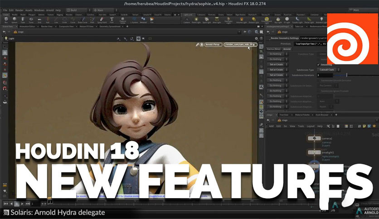This screenshot has height=219, width=379.
Task: Open the Arnold Persp viewport menu
Action: [x=212, y=45]
